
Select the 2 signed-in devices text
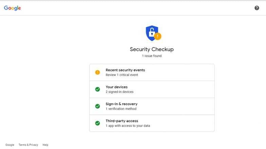tap(119, 92)
